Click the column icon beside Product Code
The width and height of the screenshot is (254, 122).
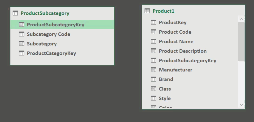click(x=154, y=32)
